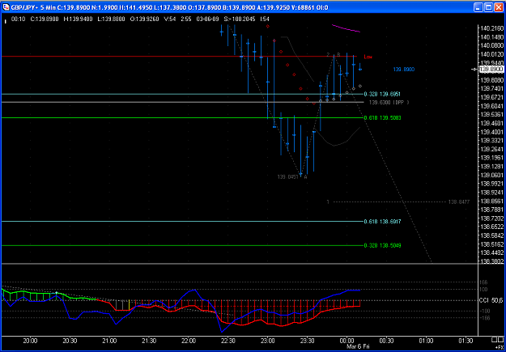Click the red 'Low' line label

pos(368,57)
